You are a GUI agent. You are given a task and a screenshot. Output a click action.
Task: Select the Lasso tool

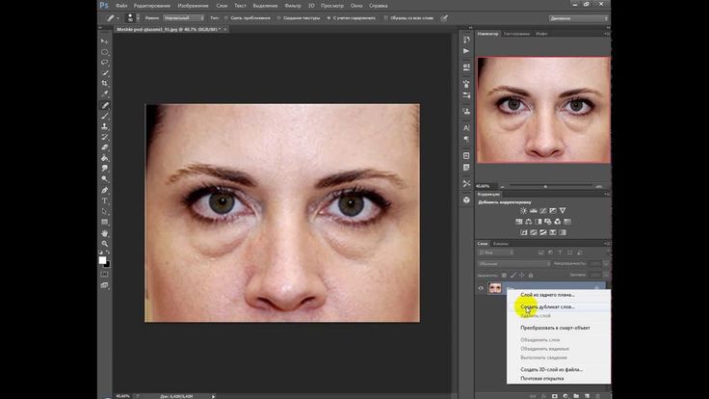(x=104, y=63)
